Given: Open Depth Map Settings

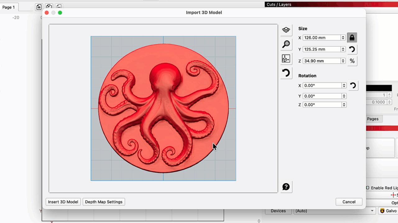Looking at the screenshot, I should 104,202.
